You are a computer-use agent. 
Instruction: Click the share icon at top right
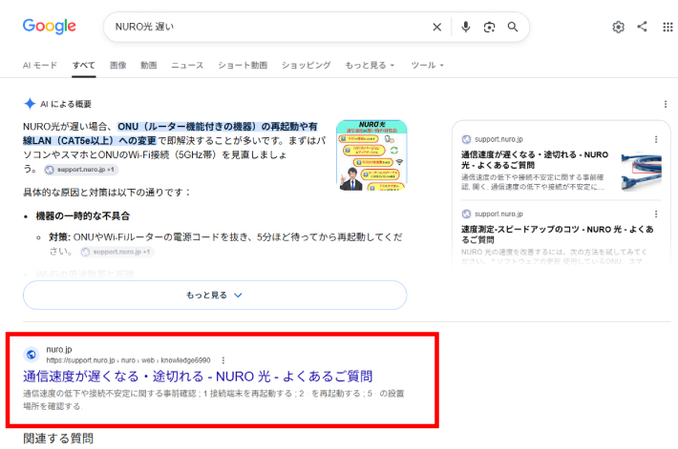(642, 27)
